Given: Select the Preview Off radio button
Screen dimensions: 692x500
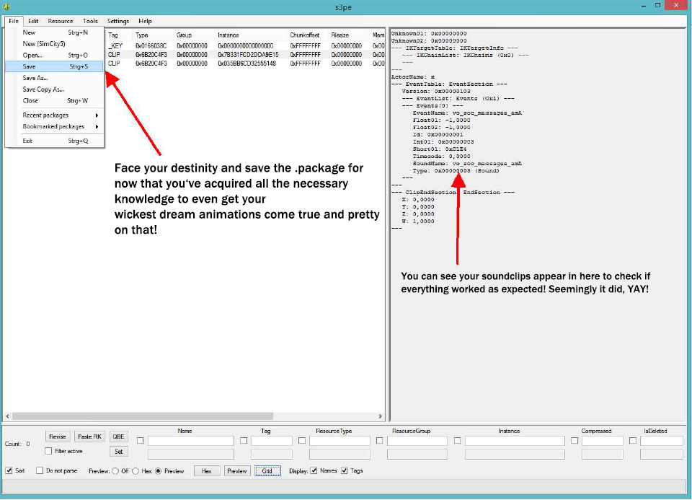Looking at the screenshot, I should point(115,471).
